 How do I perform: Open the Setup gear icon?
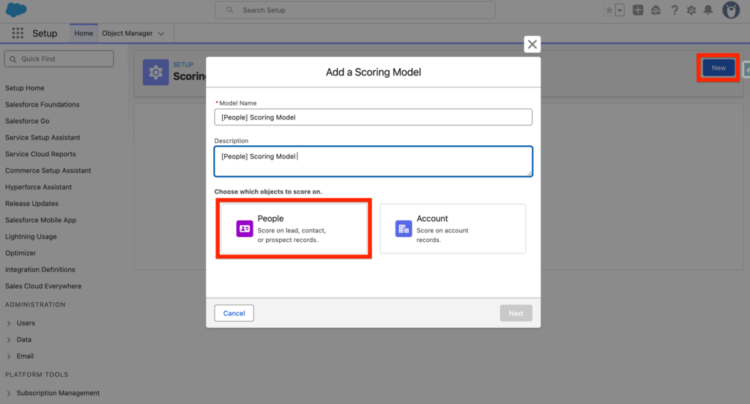coord(691,10)
